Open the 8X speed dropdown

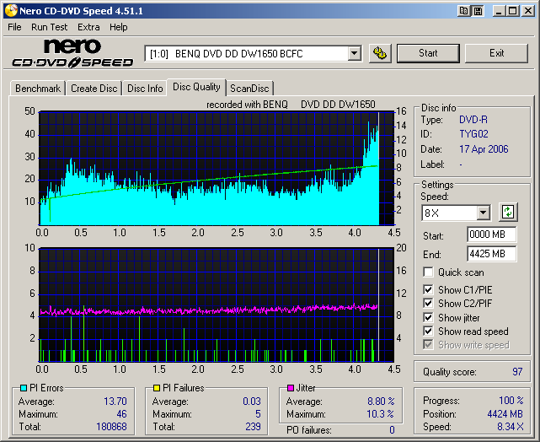484,213
